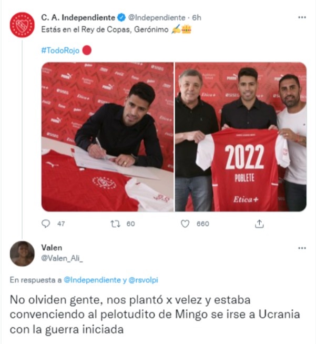Screen dimensions: 316x344
Task: Click the red circle emoji after #TodoRojo
Action: [x=87, y=50]
